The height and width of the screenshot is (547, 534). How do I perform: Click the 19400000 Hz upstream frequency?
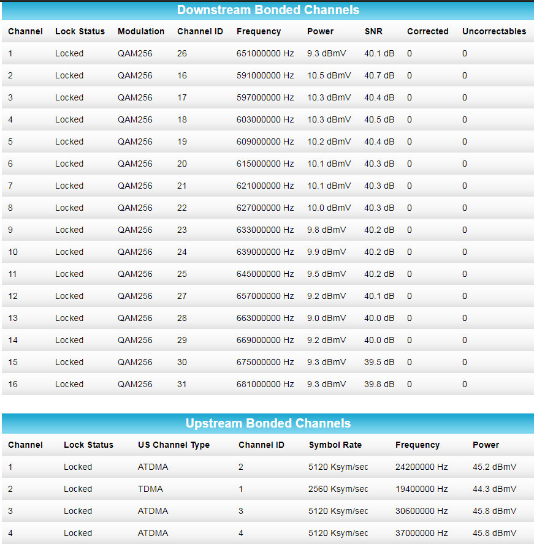point(421,489)
